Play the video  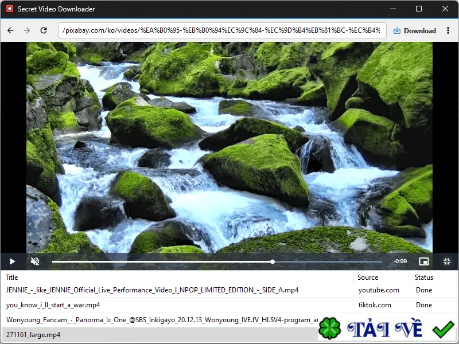12,261
